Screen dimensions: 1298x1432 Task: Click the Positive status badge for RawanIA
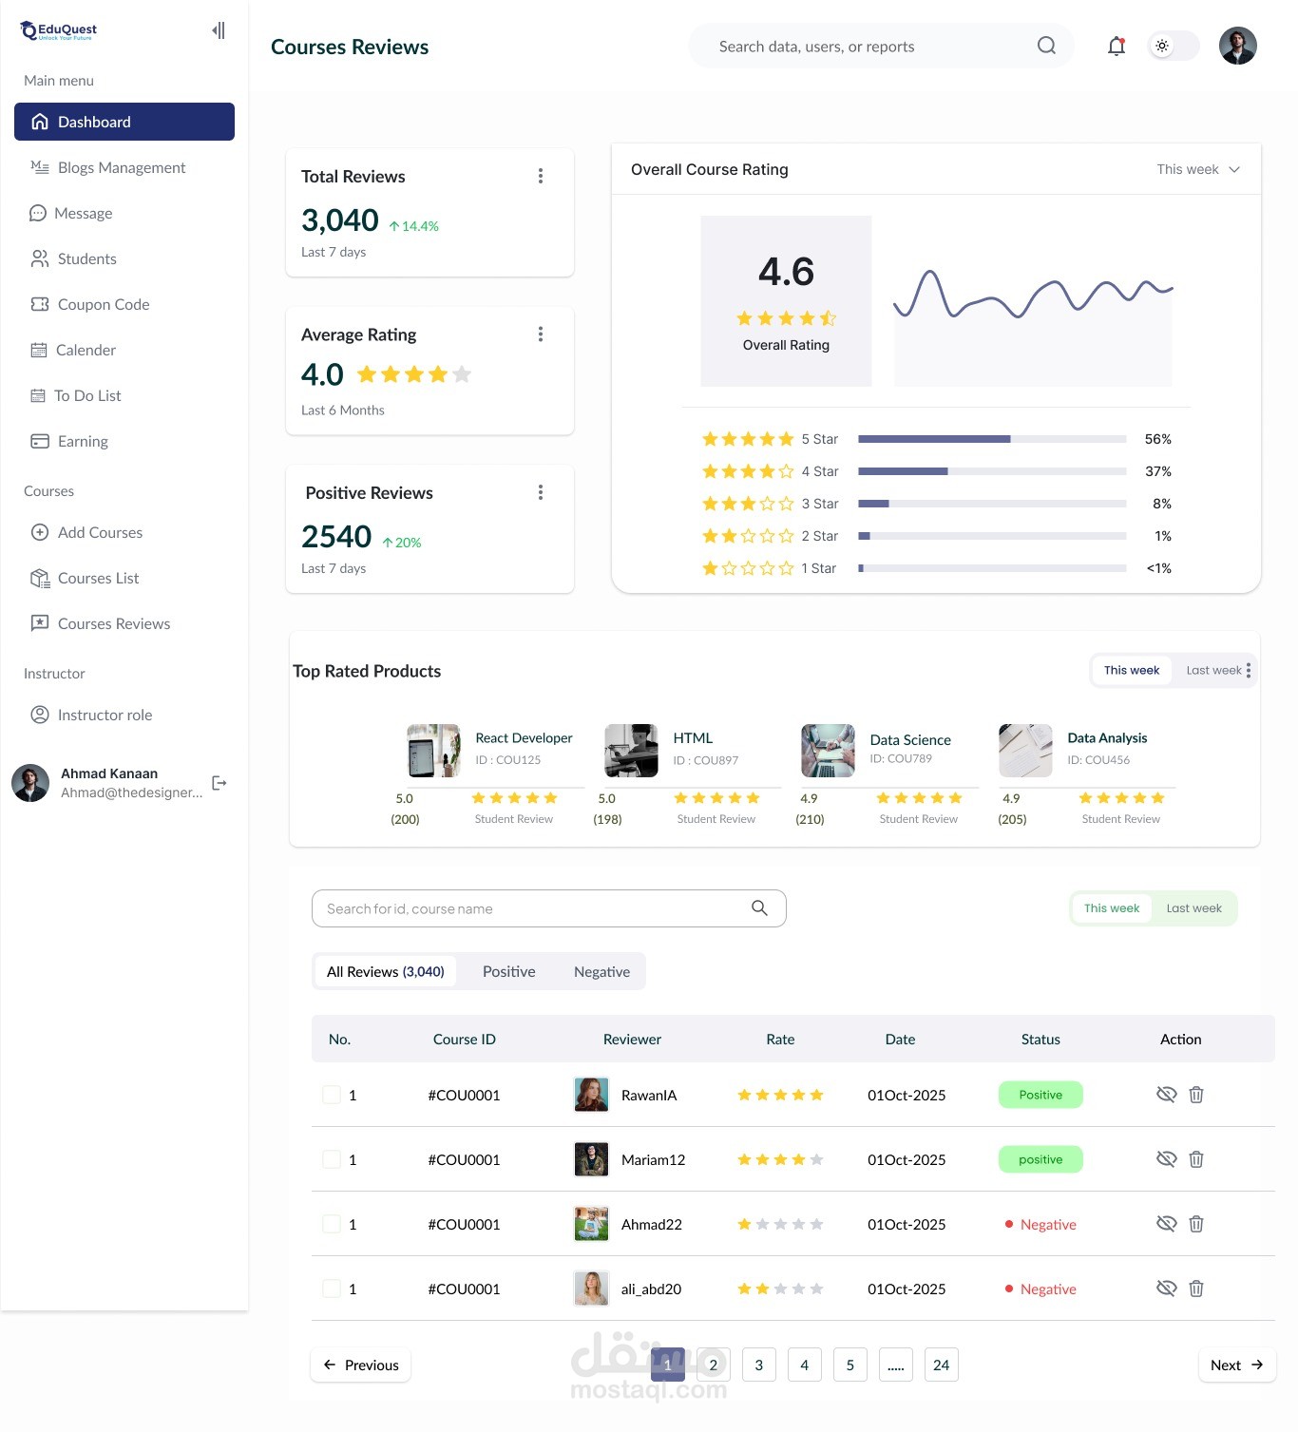tap(1040, 1095)
